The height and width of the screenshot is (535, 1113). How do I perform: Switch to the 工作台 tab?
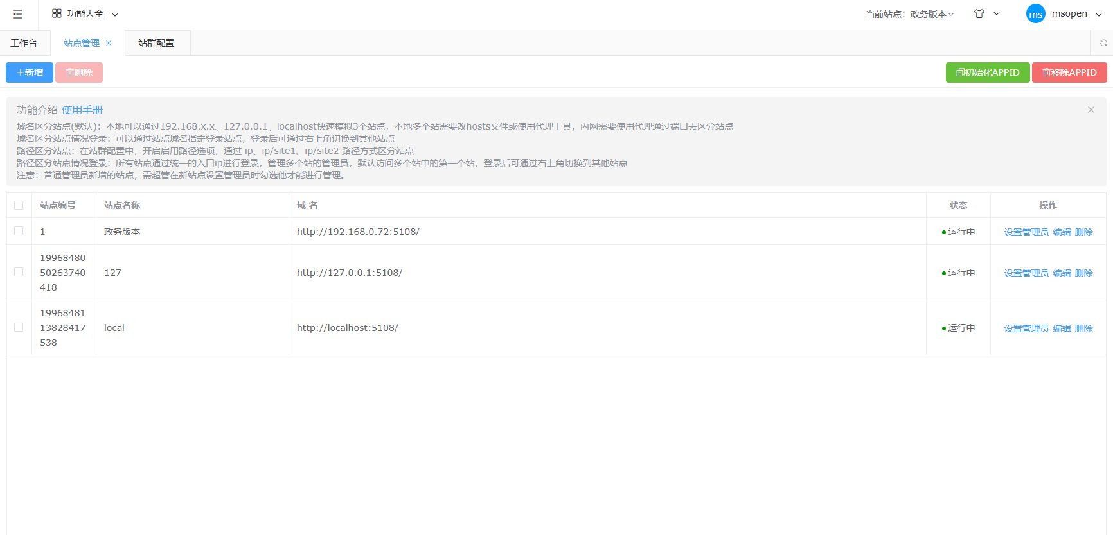tap(24, 43)
